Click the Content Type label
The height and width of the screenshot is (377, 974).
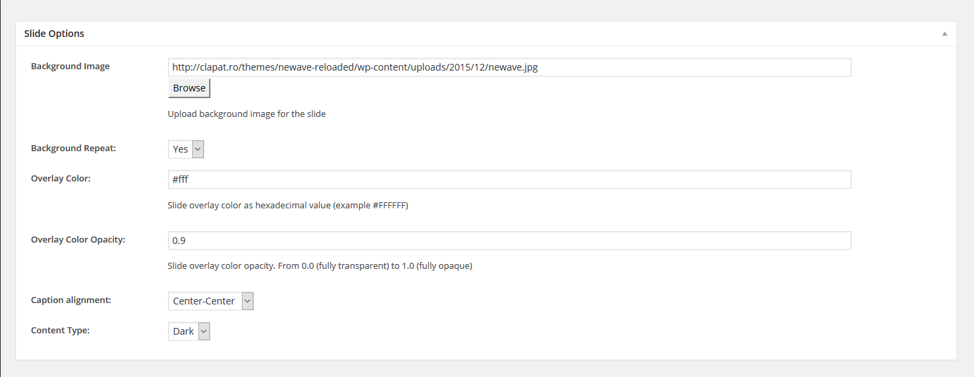60,331
